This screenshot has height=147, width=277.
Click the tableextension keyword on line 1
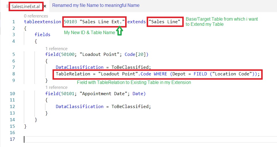[42, 22]
